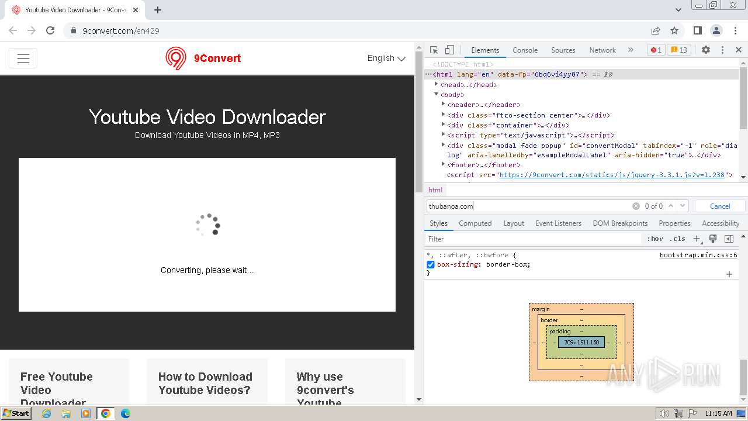Screen dimensions: 748x421
Task: Open Internet Explorer from the taskbar
Action: 46,413
